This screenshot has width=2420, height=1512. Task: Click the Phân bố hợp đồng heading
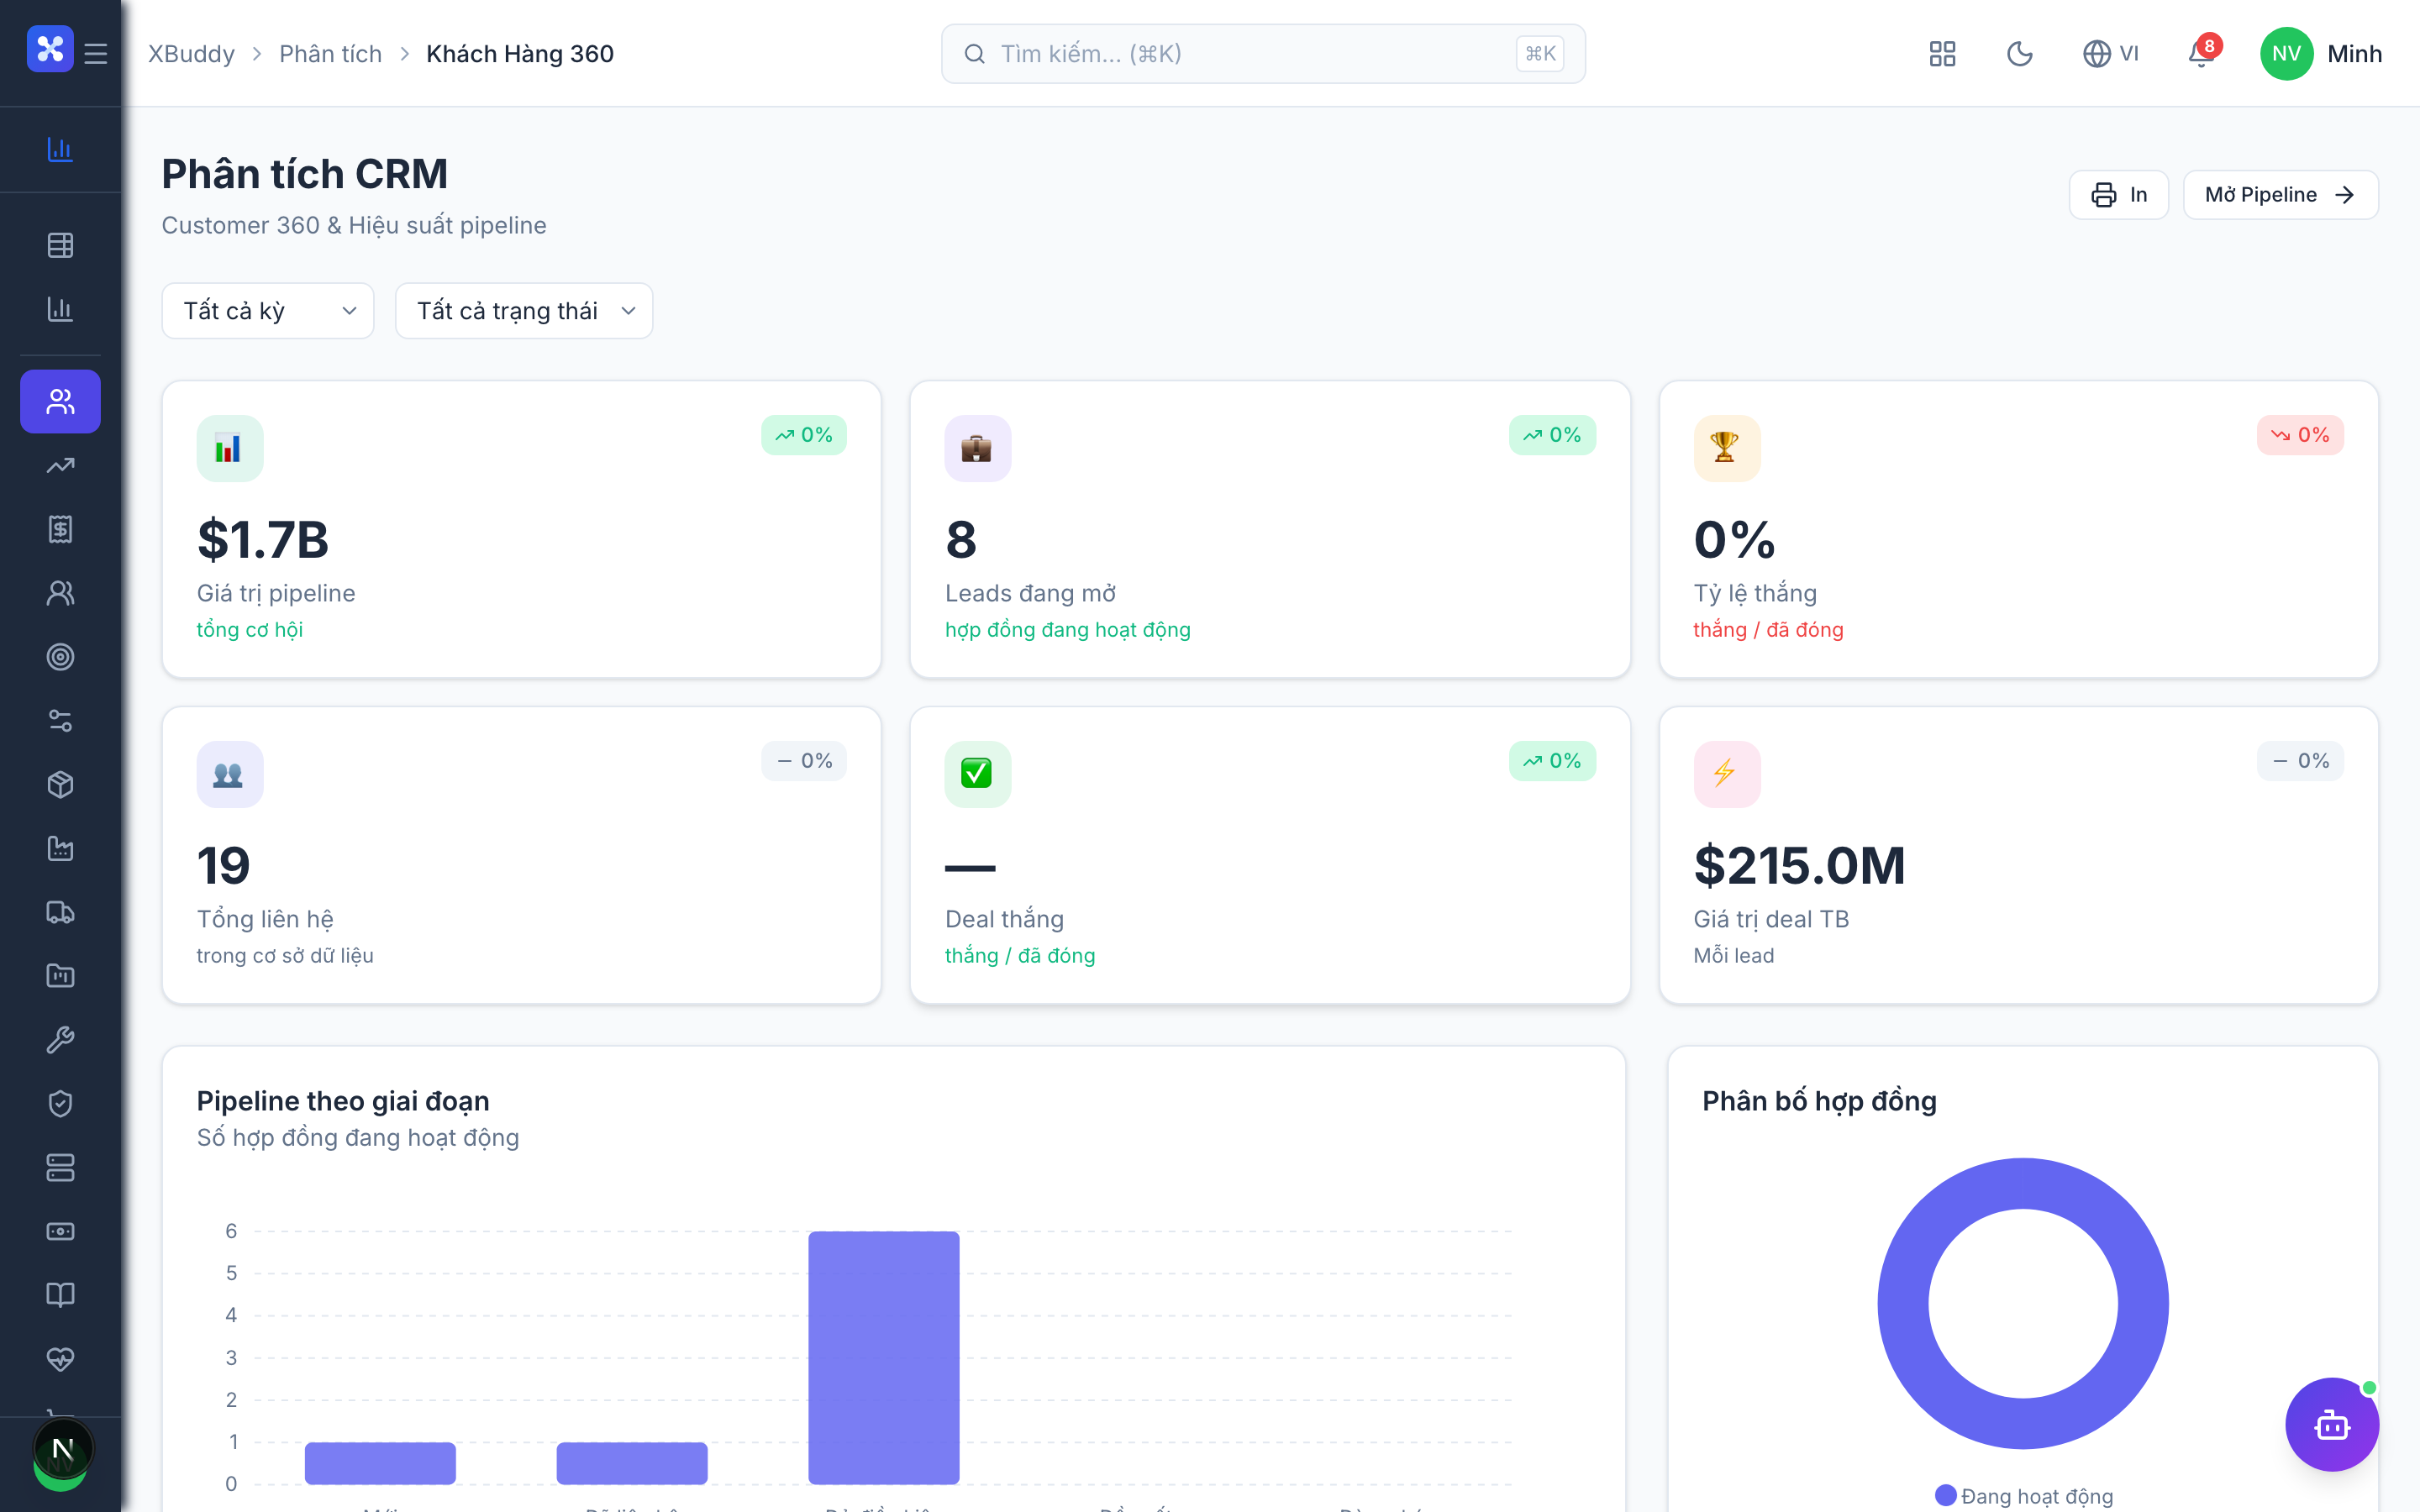[1819, 1101]
